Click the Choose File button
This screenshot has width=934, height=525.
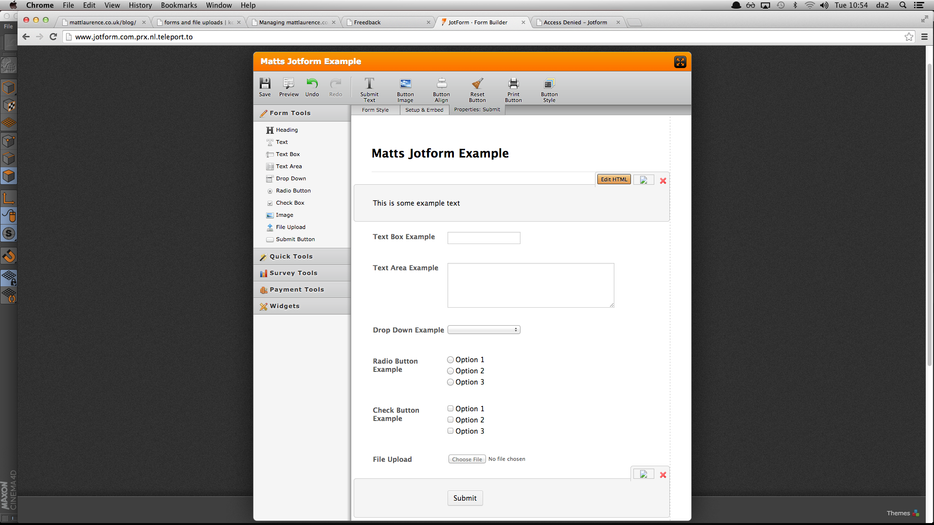(x=467, y=459)
